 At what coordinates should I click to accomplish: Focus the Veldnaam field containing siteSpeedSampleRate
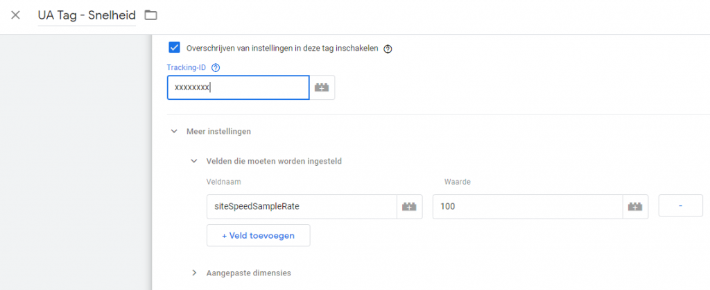[302, 207]
